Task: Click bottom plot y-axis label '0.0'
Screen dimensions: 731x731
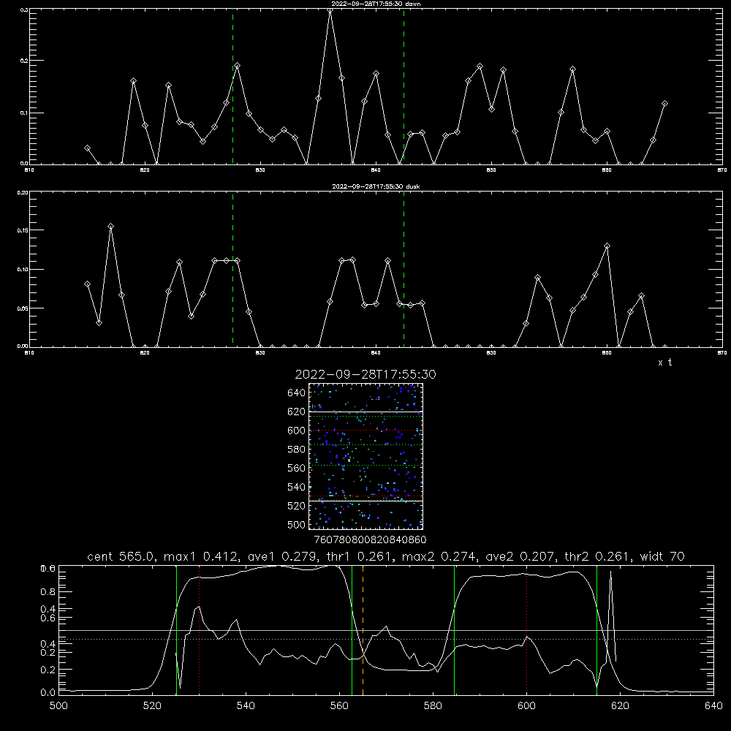Action: pos(48,693)
